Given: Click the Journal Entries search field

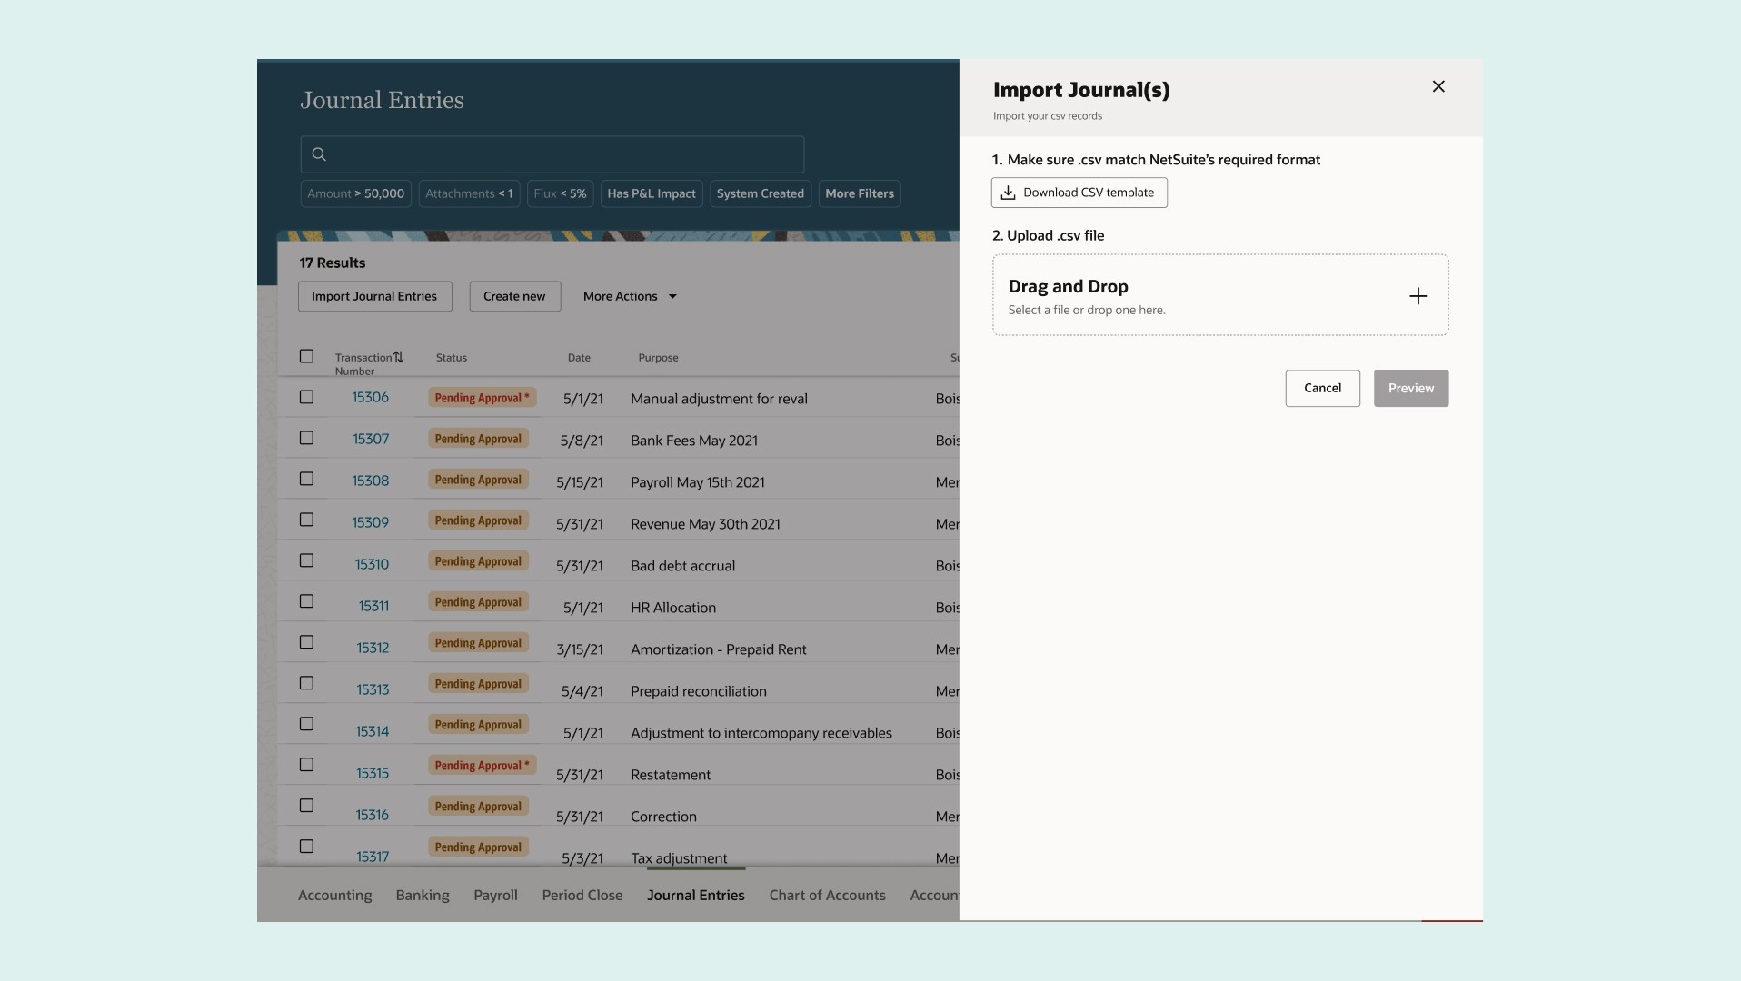Looking at the screenshot, I should [552, 154].
